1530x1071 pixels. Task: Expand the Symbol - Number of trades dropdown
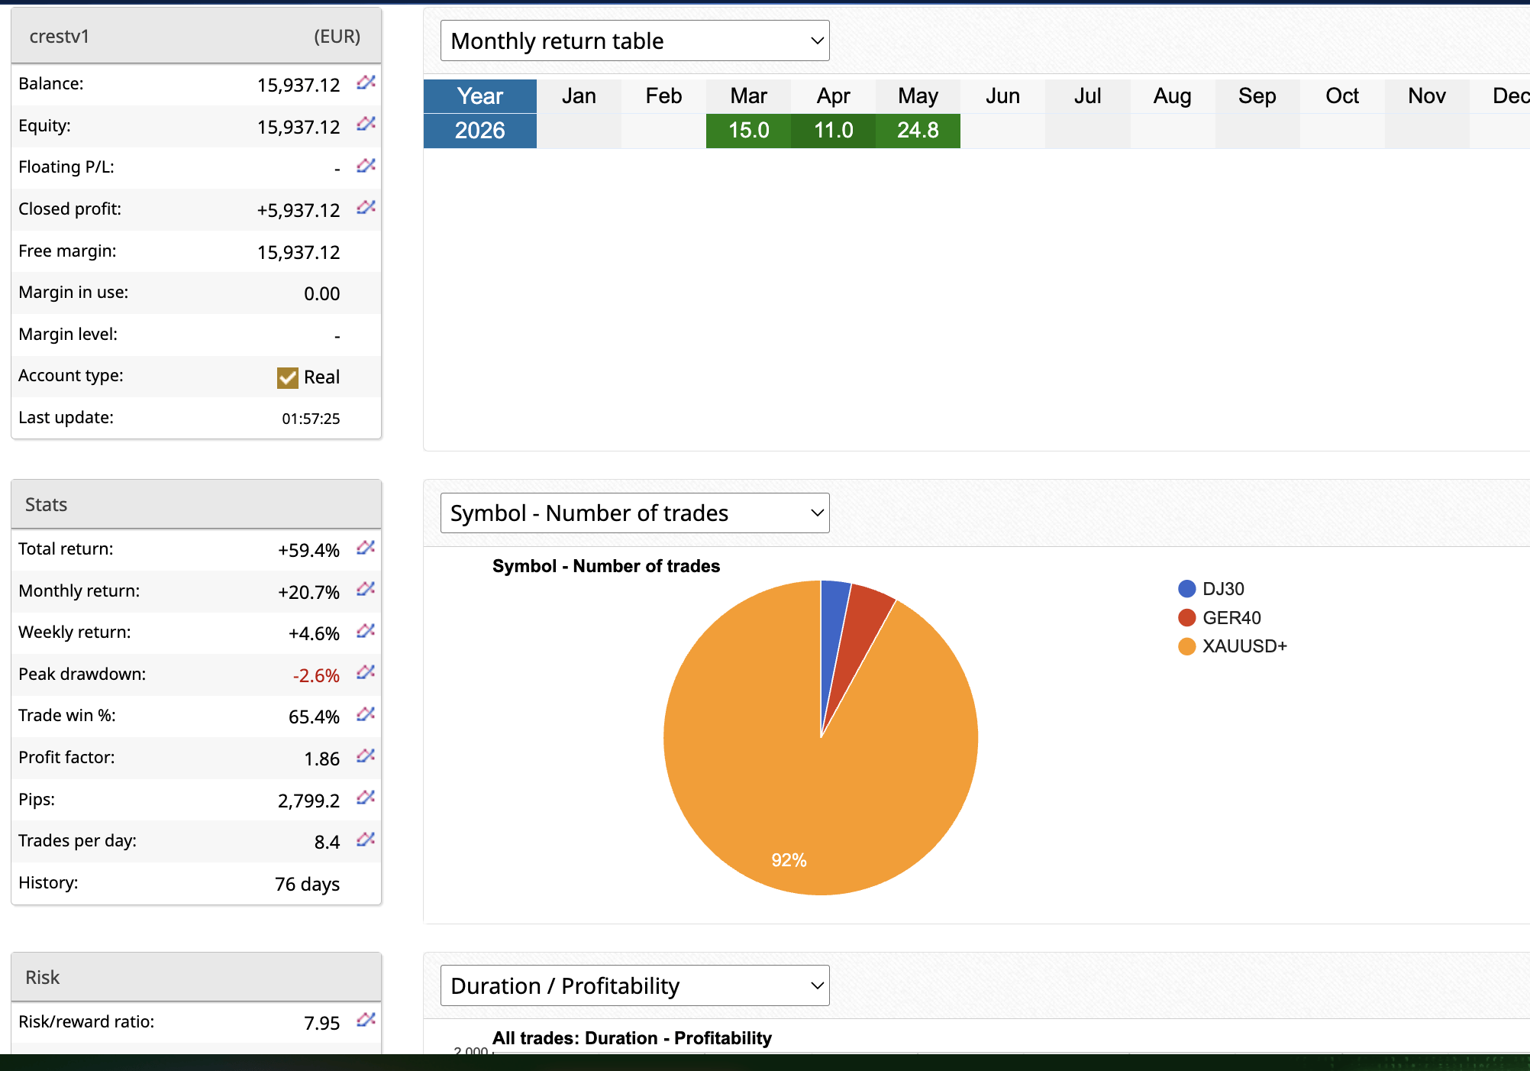tap(635, 513)
